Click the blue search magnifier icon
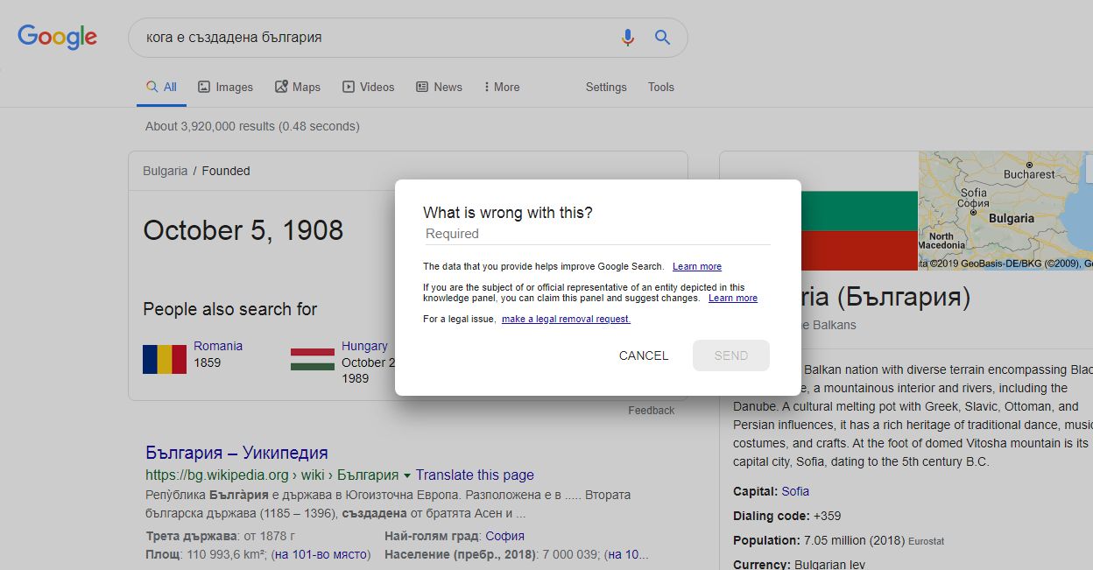 click(662, 38)
